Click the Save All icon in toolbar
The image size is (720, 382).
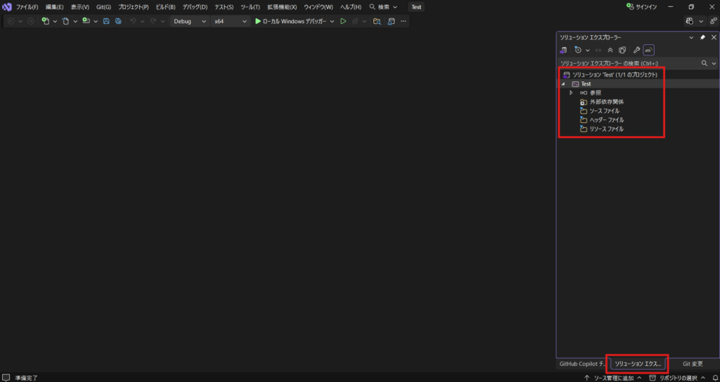[x=118, y=21]
